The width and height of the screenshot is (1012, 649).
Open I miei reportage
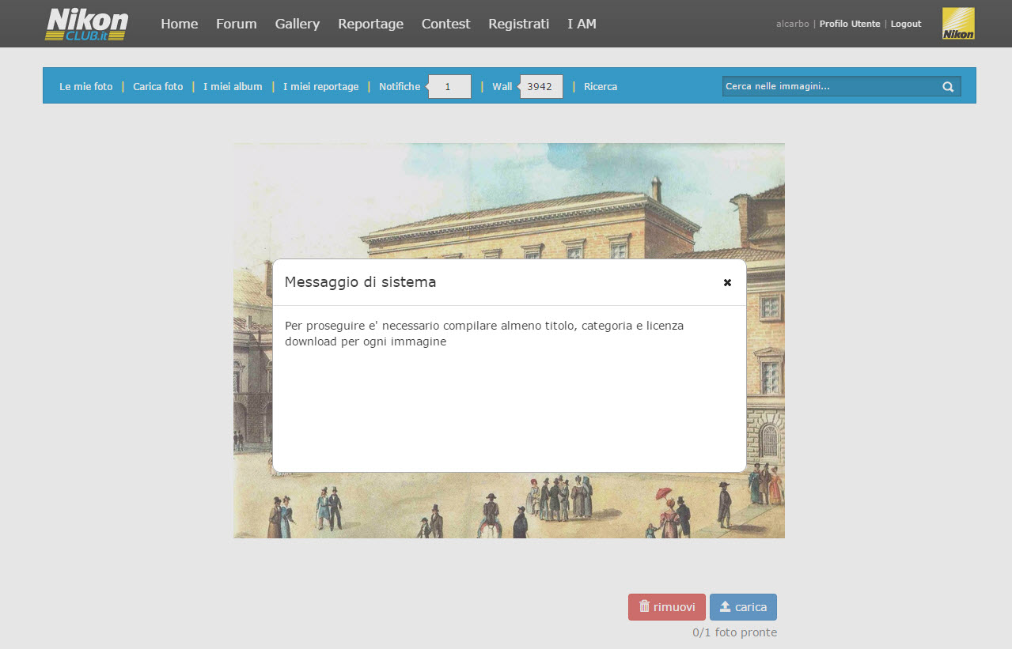tap(321, 87)
